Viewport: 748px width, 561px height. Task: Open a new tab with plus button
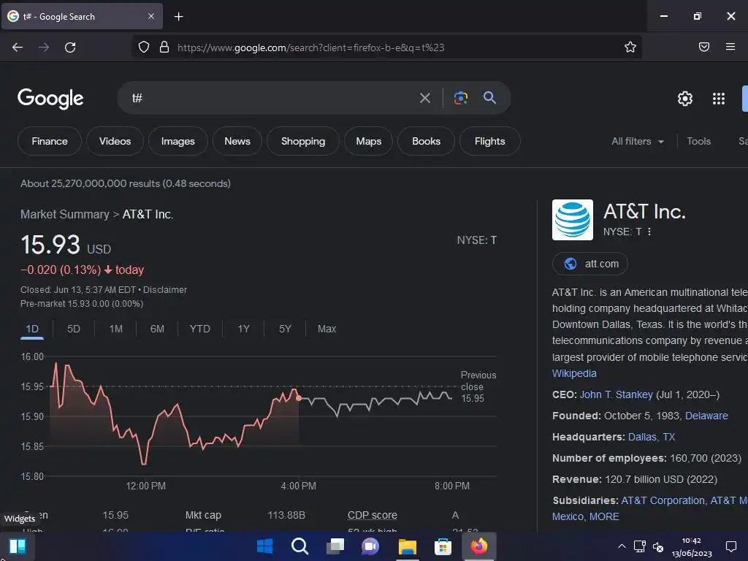pos(178,17)
